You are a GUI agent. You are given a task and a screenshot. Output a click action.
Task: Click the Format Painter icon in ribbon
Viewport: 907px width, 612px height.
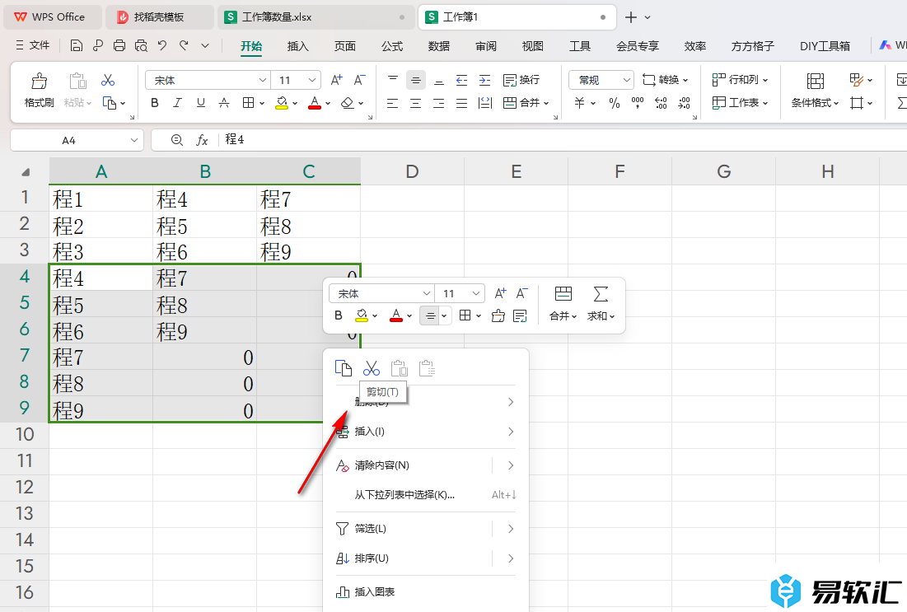40,81
